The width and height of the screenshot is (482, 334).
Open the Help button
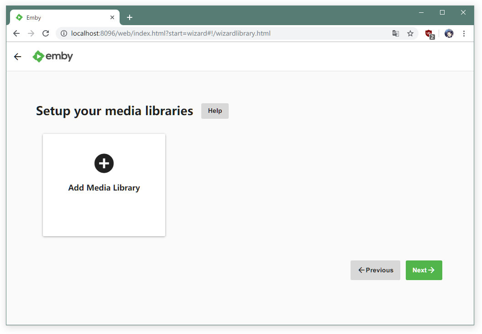pos(215,111)
